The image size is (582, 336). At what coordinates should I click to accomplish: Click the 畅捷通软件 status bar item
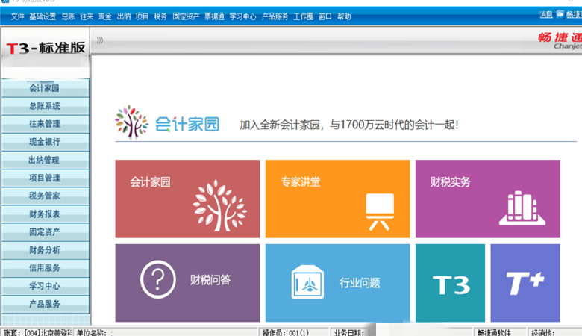(493, 332)
